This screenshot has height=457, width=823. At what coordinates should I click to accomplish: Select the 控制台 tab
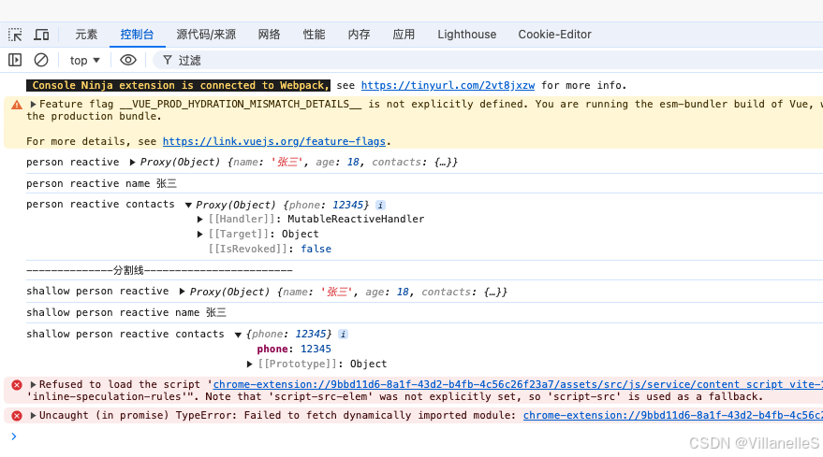point(137,35)
